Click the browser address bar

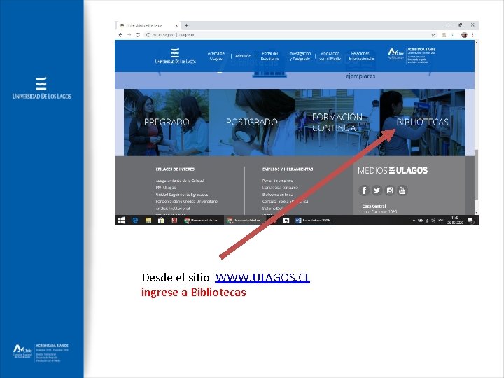pos(288,35)
